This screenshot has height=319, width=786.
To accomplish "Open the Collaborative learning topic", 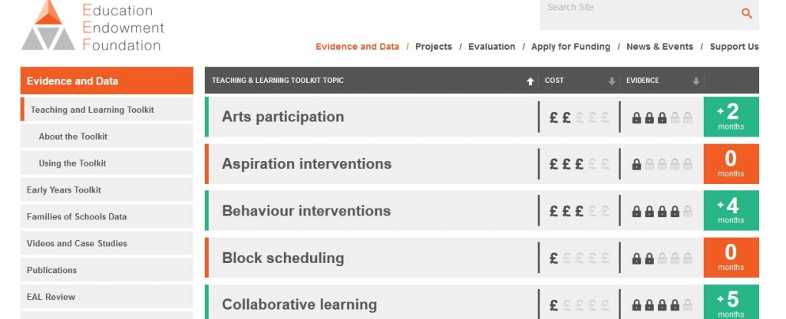I will (x=299, y=304).
